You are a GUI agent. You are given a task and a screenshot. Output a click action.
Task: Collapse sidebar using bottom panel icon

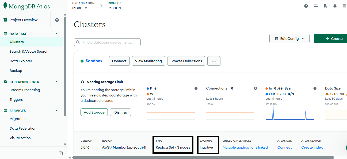coord(61,153)
